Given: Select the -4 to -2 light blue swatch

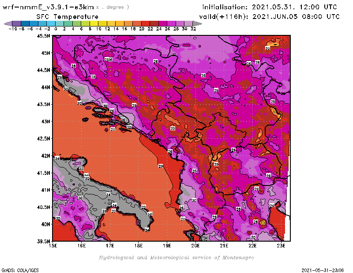Looking at the screenshot, I should (42, 23).
